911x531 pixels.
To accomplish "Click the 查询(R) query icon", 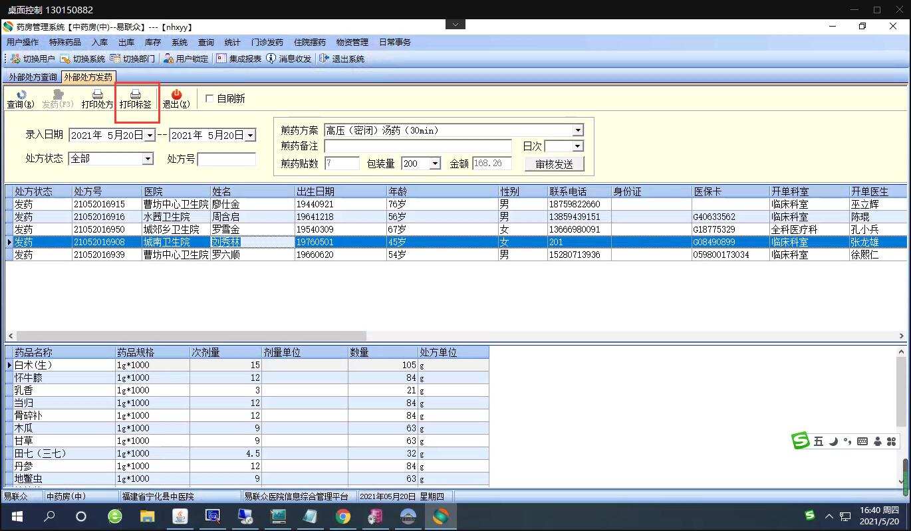I will (21, 98).
